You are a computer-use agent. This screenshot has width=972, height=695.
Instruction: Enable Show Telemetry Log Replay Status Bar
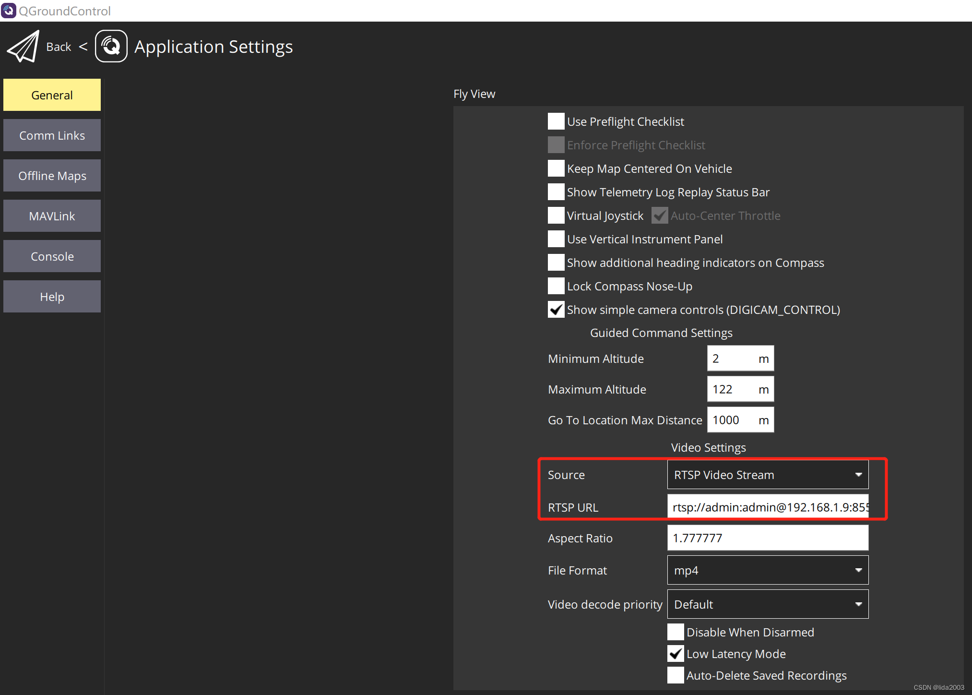click(x=556, y=192)
